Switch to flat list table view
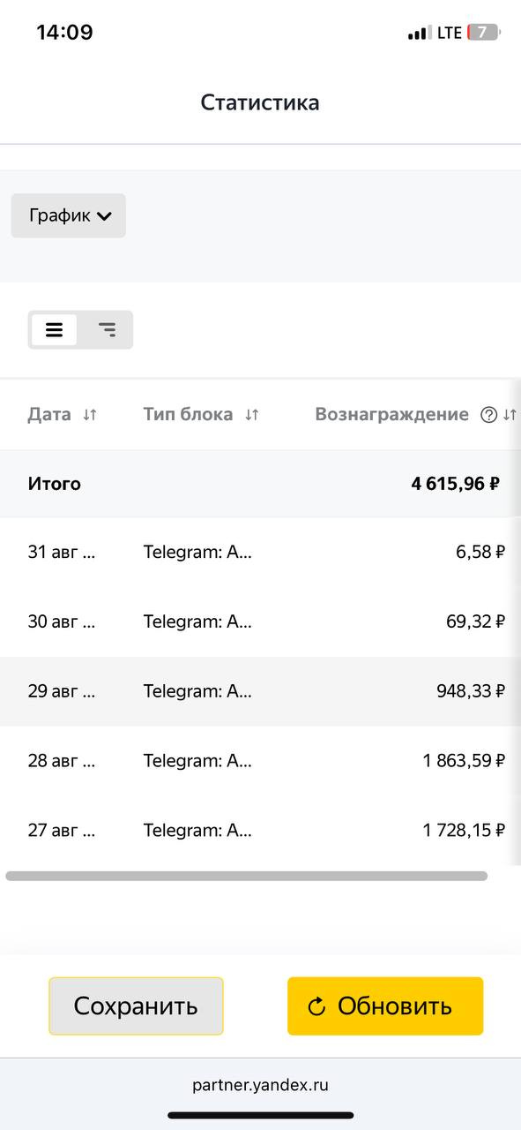The height and width of the screenshot is (1130, 521). (54, 330)
